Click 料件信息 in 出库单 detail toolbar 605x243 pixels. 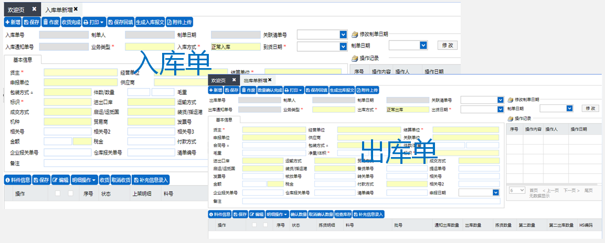point(220,214)
